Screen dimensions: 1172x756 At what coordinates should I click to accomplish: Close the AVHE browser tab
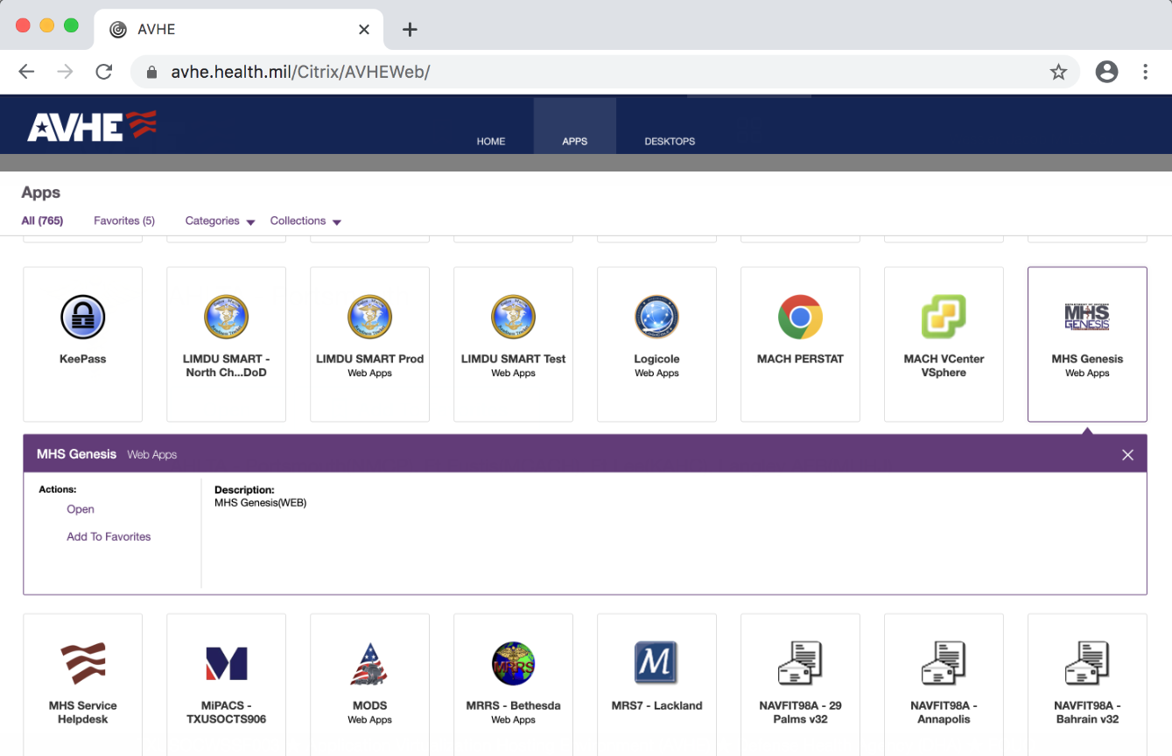tap(364, 30)
